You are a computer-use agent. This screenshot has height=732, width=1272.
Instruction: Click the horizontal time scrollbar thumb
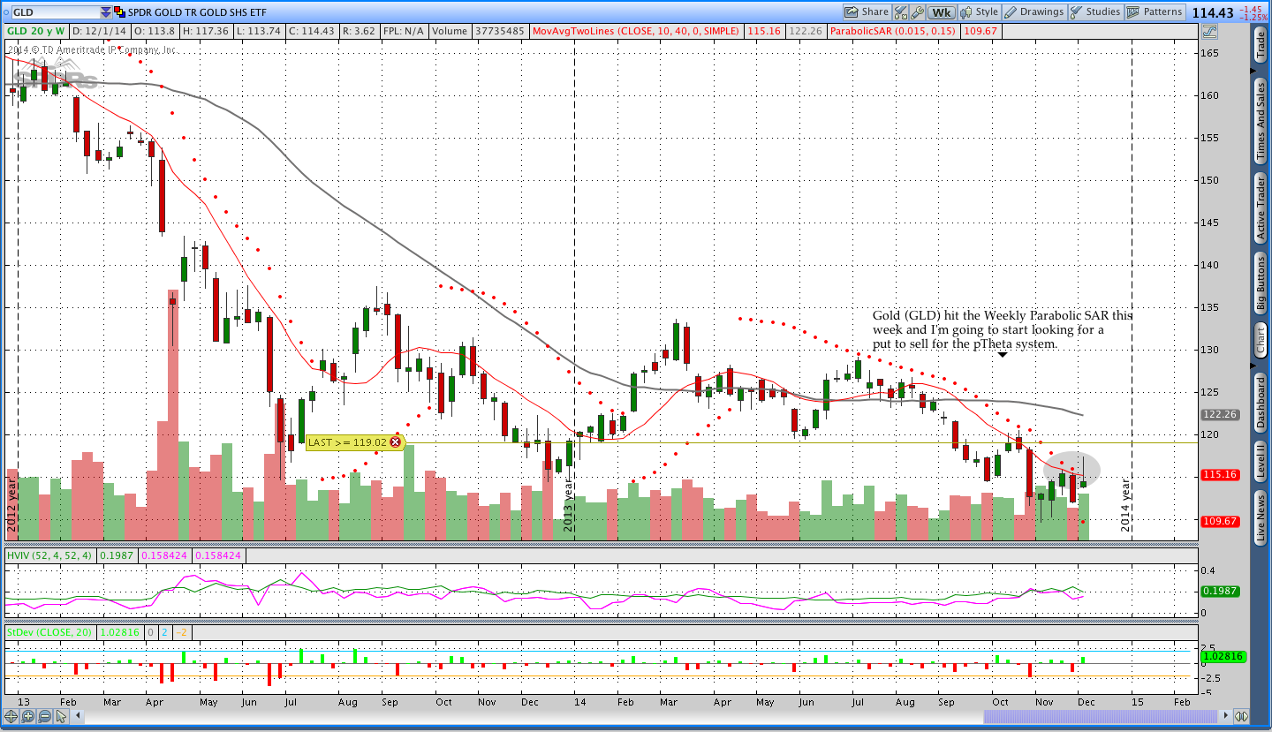(1101, 716)
